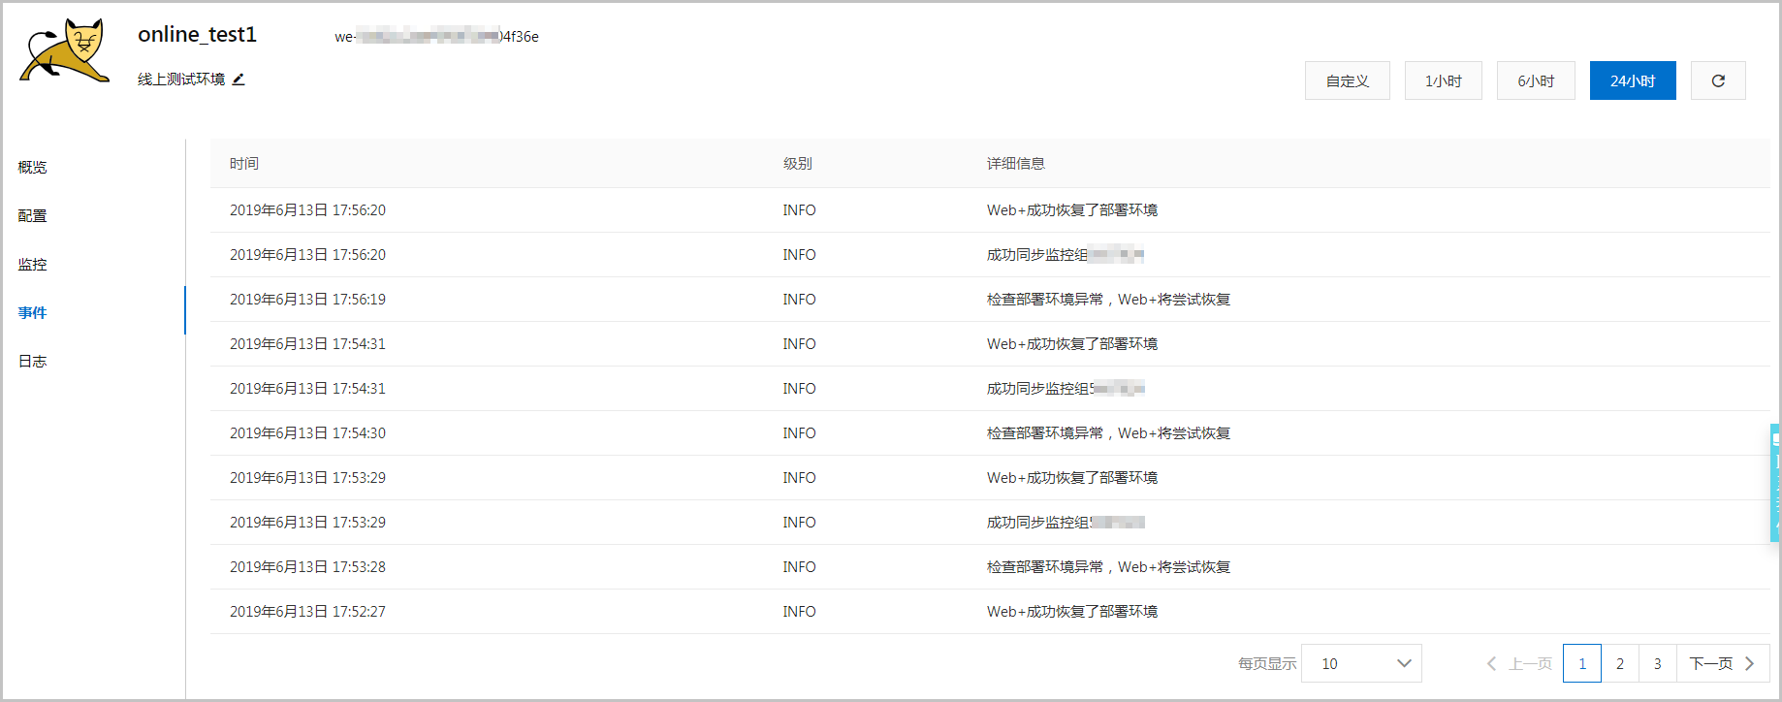Open the blue floating side panel tab
1782x702 pixels.
(1775, 482)
